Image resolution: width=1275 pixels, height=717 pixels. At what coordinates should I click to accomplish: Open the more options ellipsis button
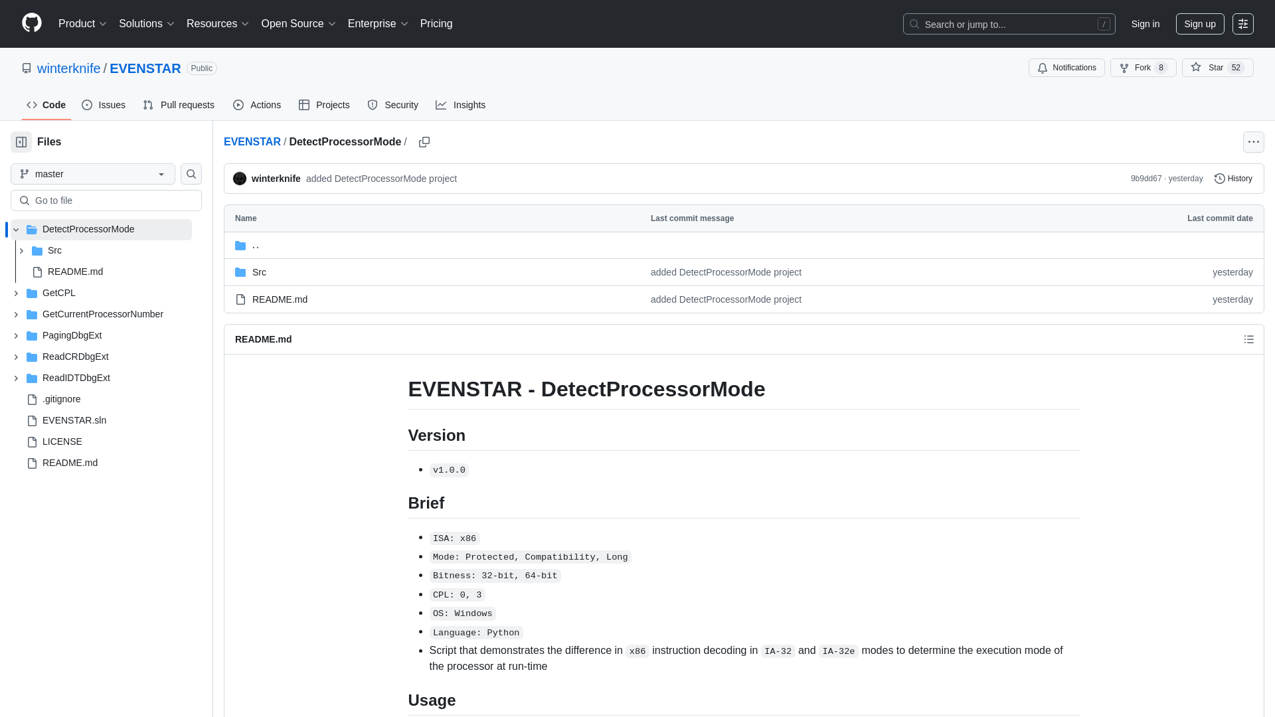point(1253,142)
